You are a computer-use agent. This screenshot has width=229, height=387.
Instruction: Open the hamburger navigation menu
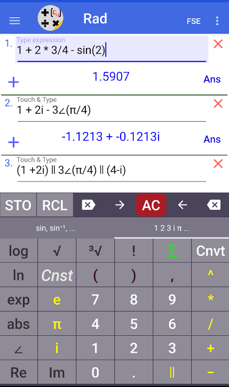pyautogui.click(x=14, y=21)
